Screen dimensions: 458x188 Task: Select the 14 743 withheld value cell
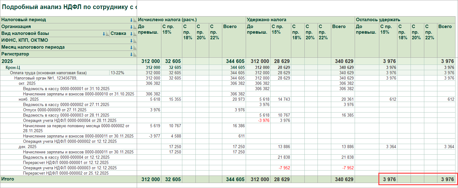click(281, 99)
